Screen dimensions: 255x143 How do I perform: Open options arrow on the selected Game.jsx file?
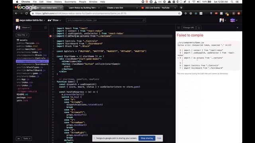[47, 61]
